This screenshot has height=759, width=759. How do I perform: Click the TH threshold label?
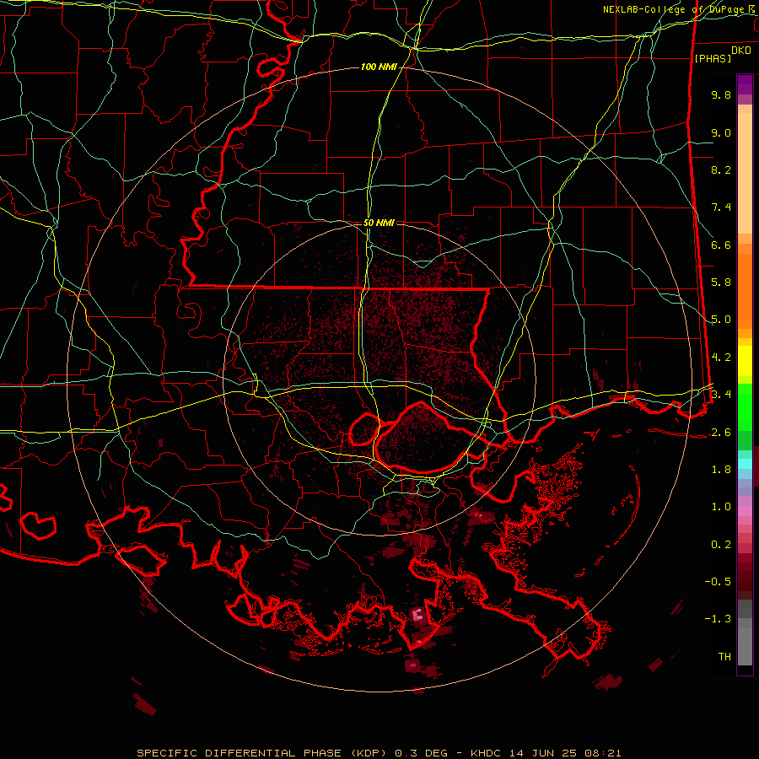pos(724,657)
